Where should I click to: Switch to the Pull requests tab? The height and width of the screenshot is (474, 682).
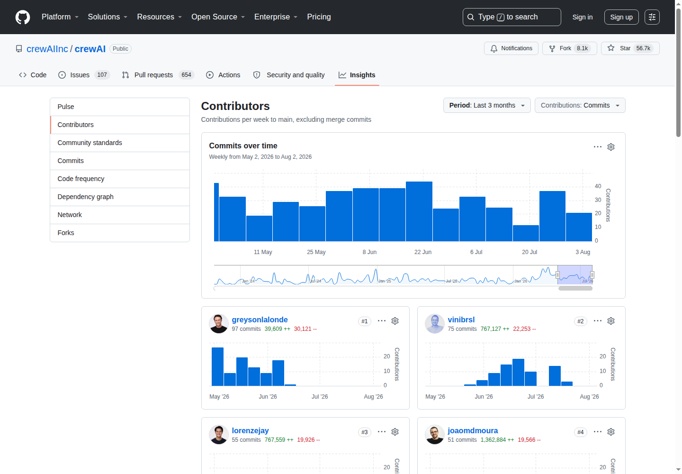(158, 75)
